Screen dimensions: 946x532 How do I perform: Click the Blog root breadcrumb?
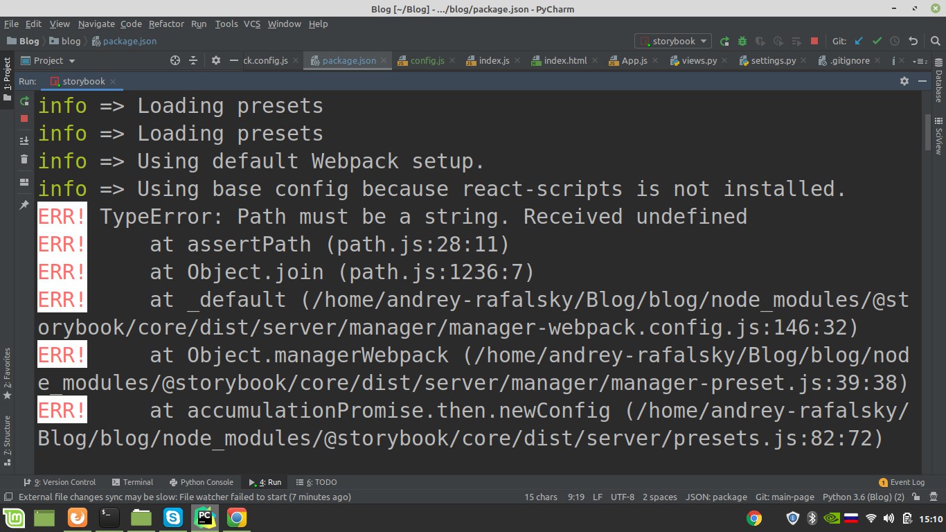pyautogui.click(x=24, y=42)
